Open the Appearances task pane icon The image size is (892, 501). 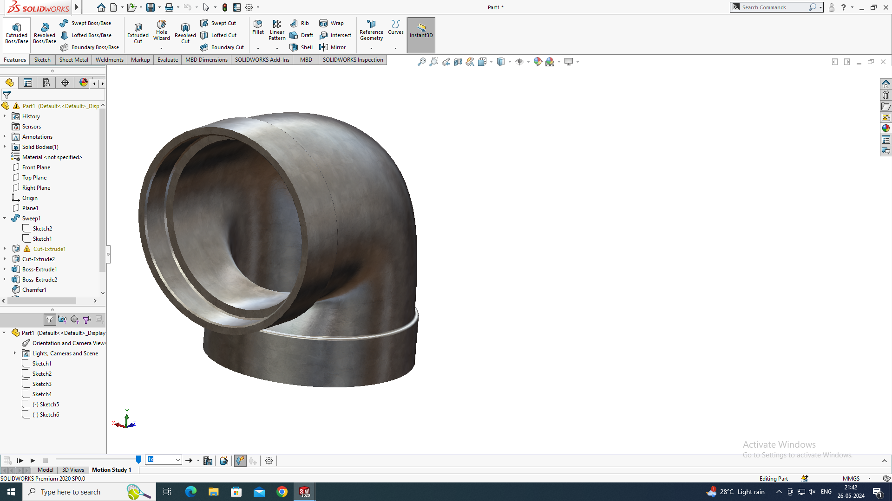(x=886, y=128)
